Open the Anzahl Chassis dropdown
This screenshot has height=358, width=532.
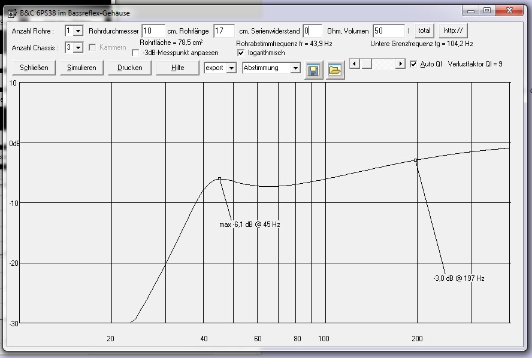point(78,47)
